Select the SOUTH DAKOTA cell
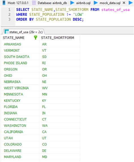 coord(20,57)
